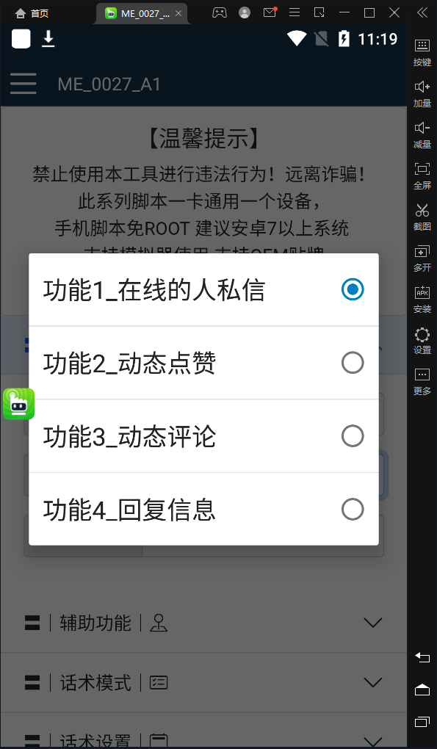Switch to the 首页 tab
The image size is (437, 749).
32,13
